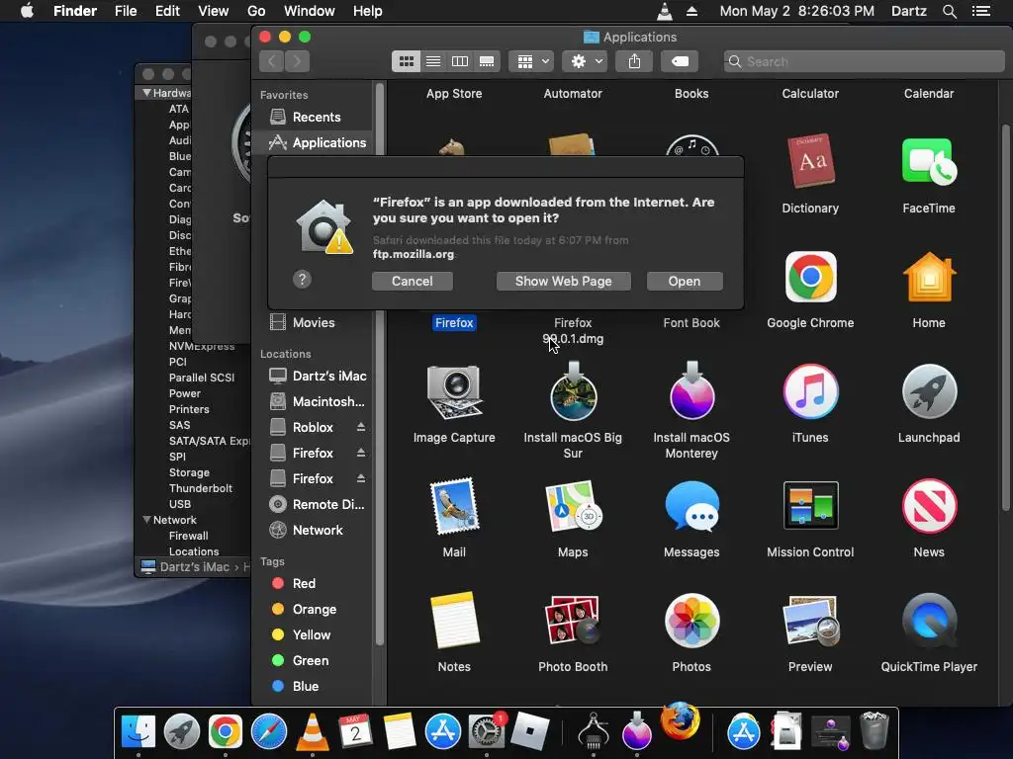Viewport: 1013px width, 759px height.
Task: Select the Preview app icon
Action: (810, 621)
